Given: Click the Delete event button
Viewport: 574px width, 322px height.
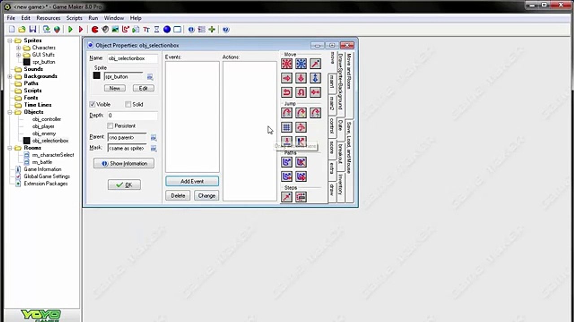Looking at the screenshot, I should 178,196.
